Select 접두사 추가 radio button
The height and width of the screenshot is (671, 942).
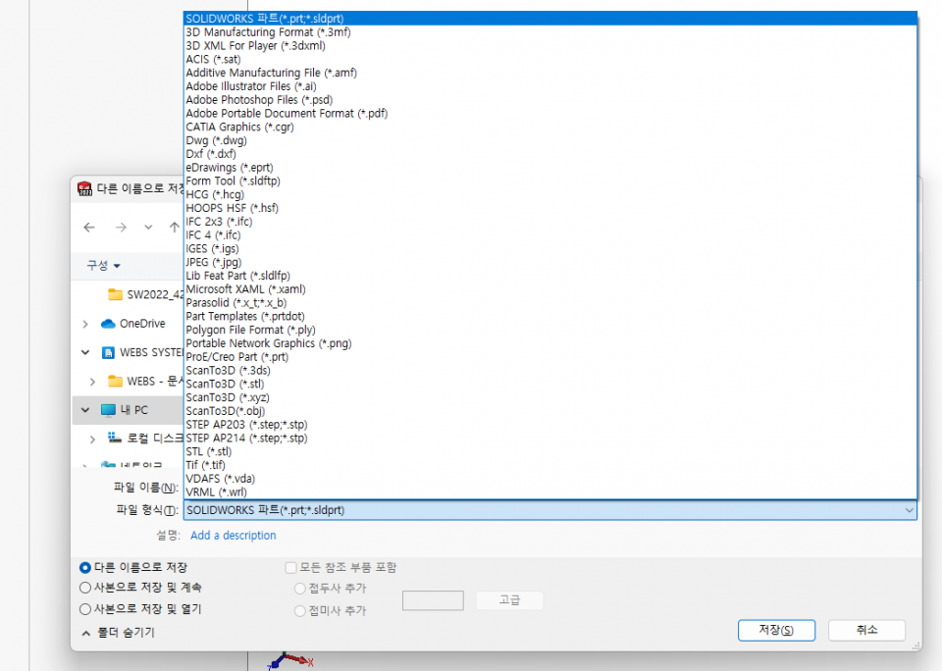tap(300, 589)
